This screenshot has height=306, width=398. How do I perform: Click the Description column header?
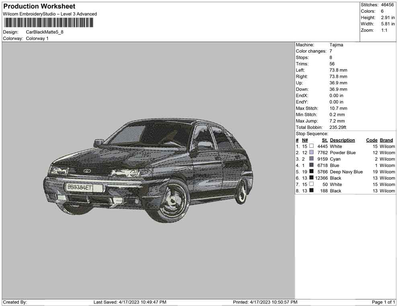342,140
